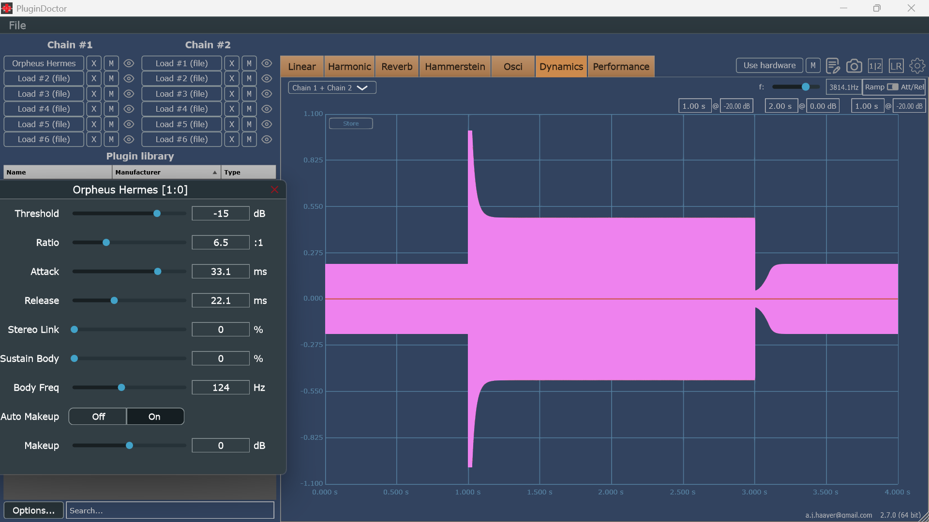Sort plugin library by Name column
This screenshot has height=522, width=929.
pos(58,172)
